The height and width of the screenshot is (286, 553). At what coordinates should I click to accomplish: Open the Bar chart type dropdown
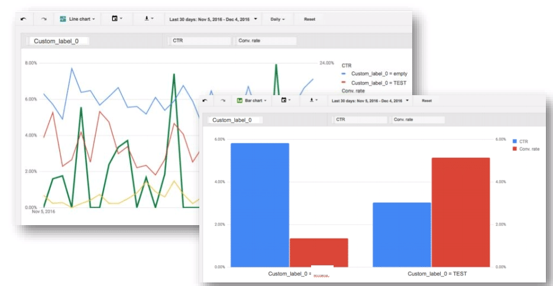pyautogui.click(x=251, y=100)
